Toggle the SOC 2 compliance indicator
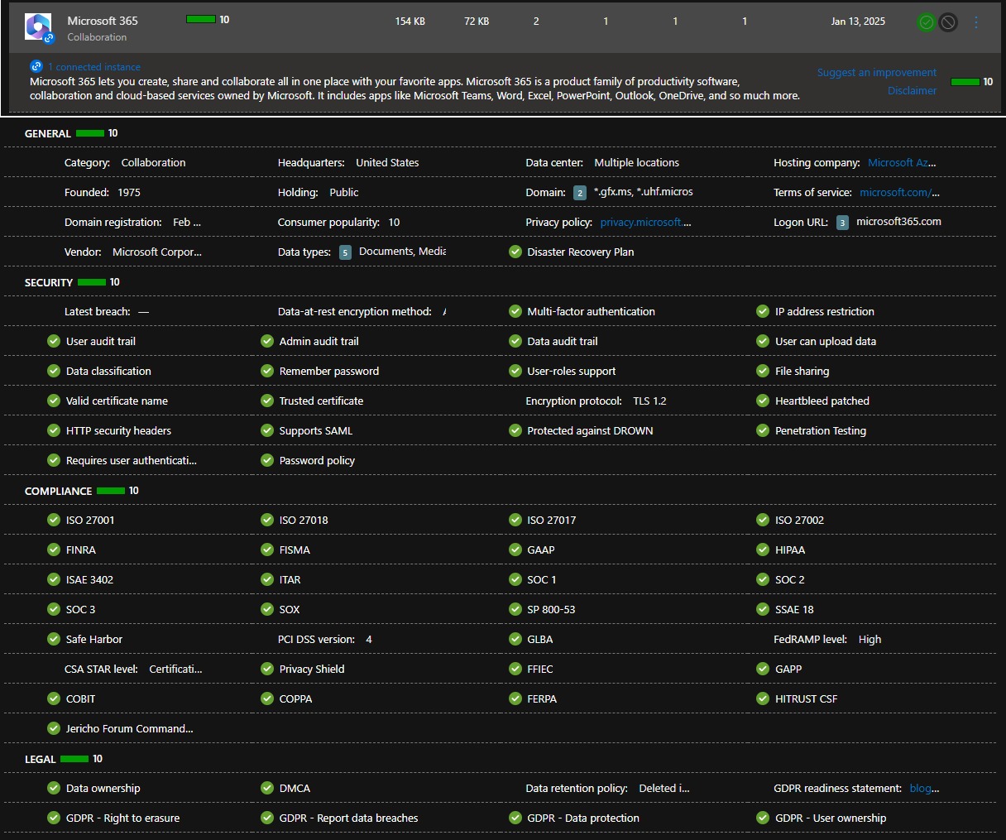The width and height of the screenshot is (1006, 840). pyautogui.click(x=762, y=579)
